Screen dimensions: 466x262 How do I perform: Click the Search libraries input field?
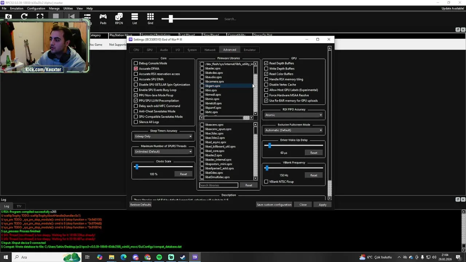(218, 185)
